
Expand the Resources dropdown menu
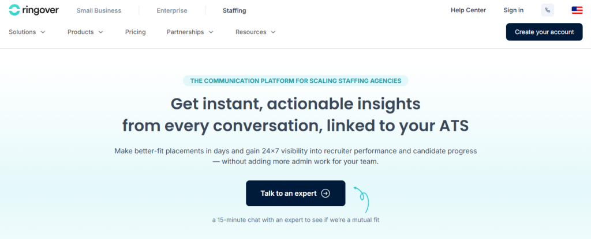[x=255, y=32]
